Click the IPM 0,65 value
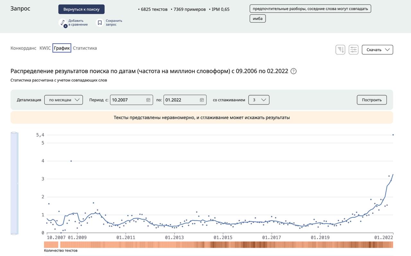The width and height of the screenshot is (411, 256). 221,9
